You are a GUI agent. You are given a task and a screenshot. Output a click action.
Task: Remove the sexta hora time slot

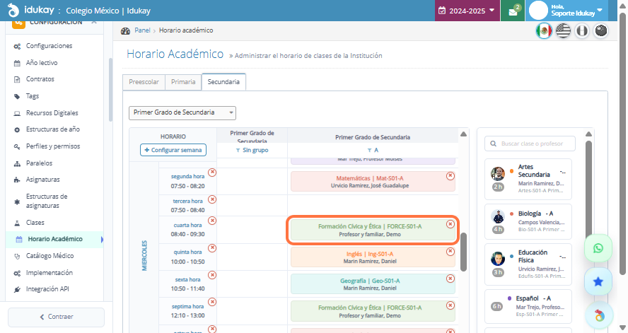[212, 275]
